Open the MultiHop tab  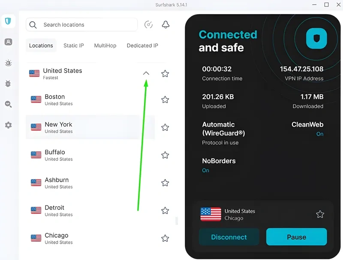pos(105,45)
